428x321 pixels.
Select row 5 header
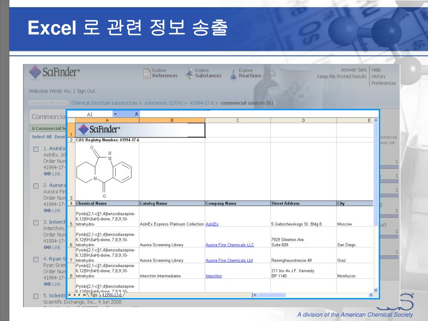[71, 217]
